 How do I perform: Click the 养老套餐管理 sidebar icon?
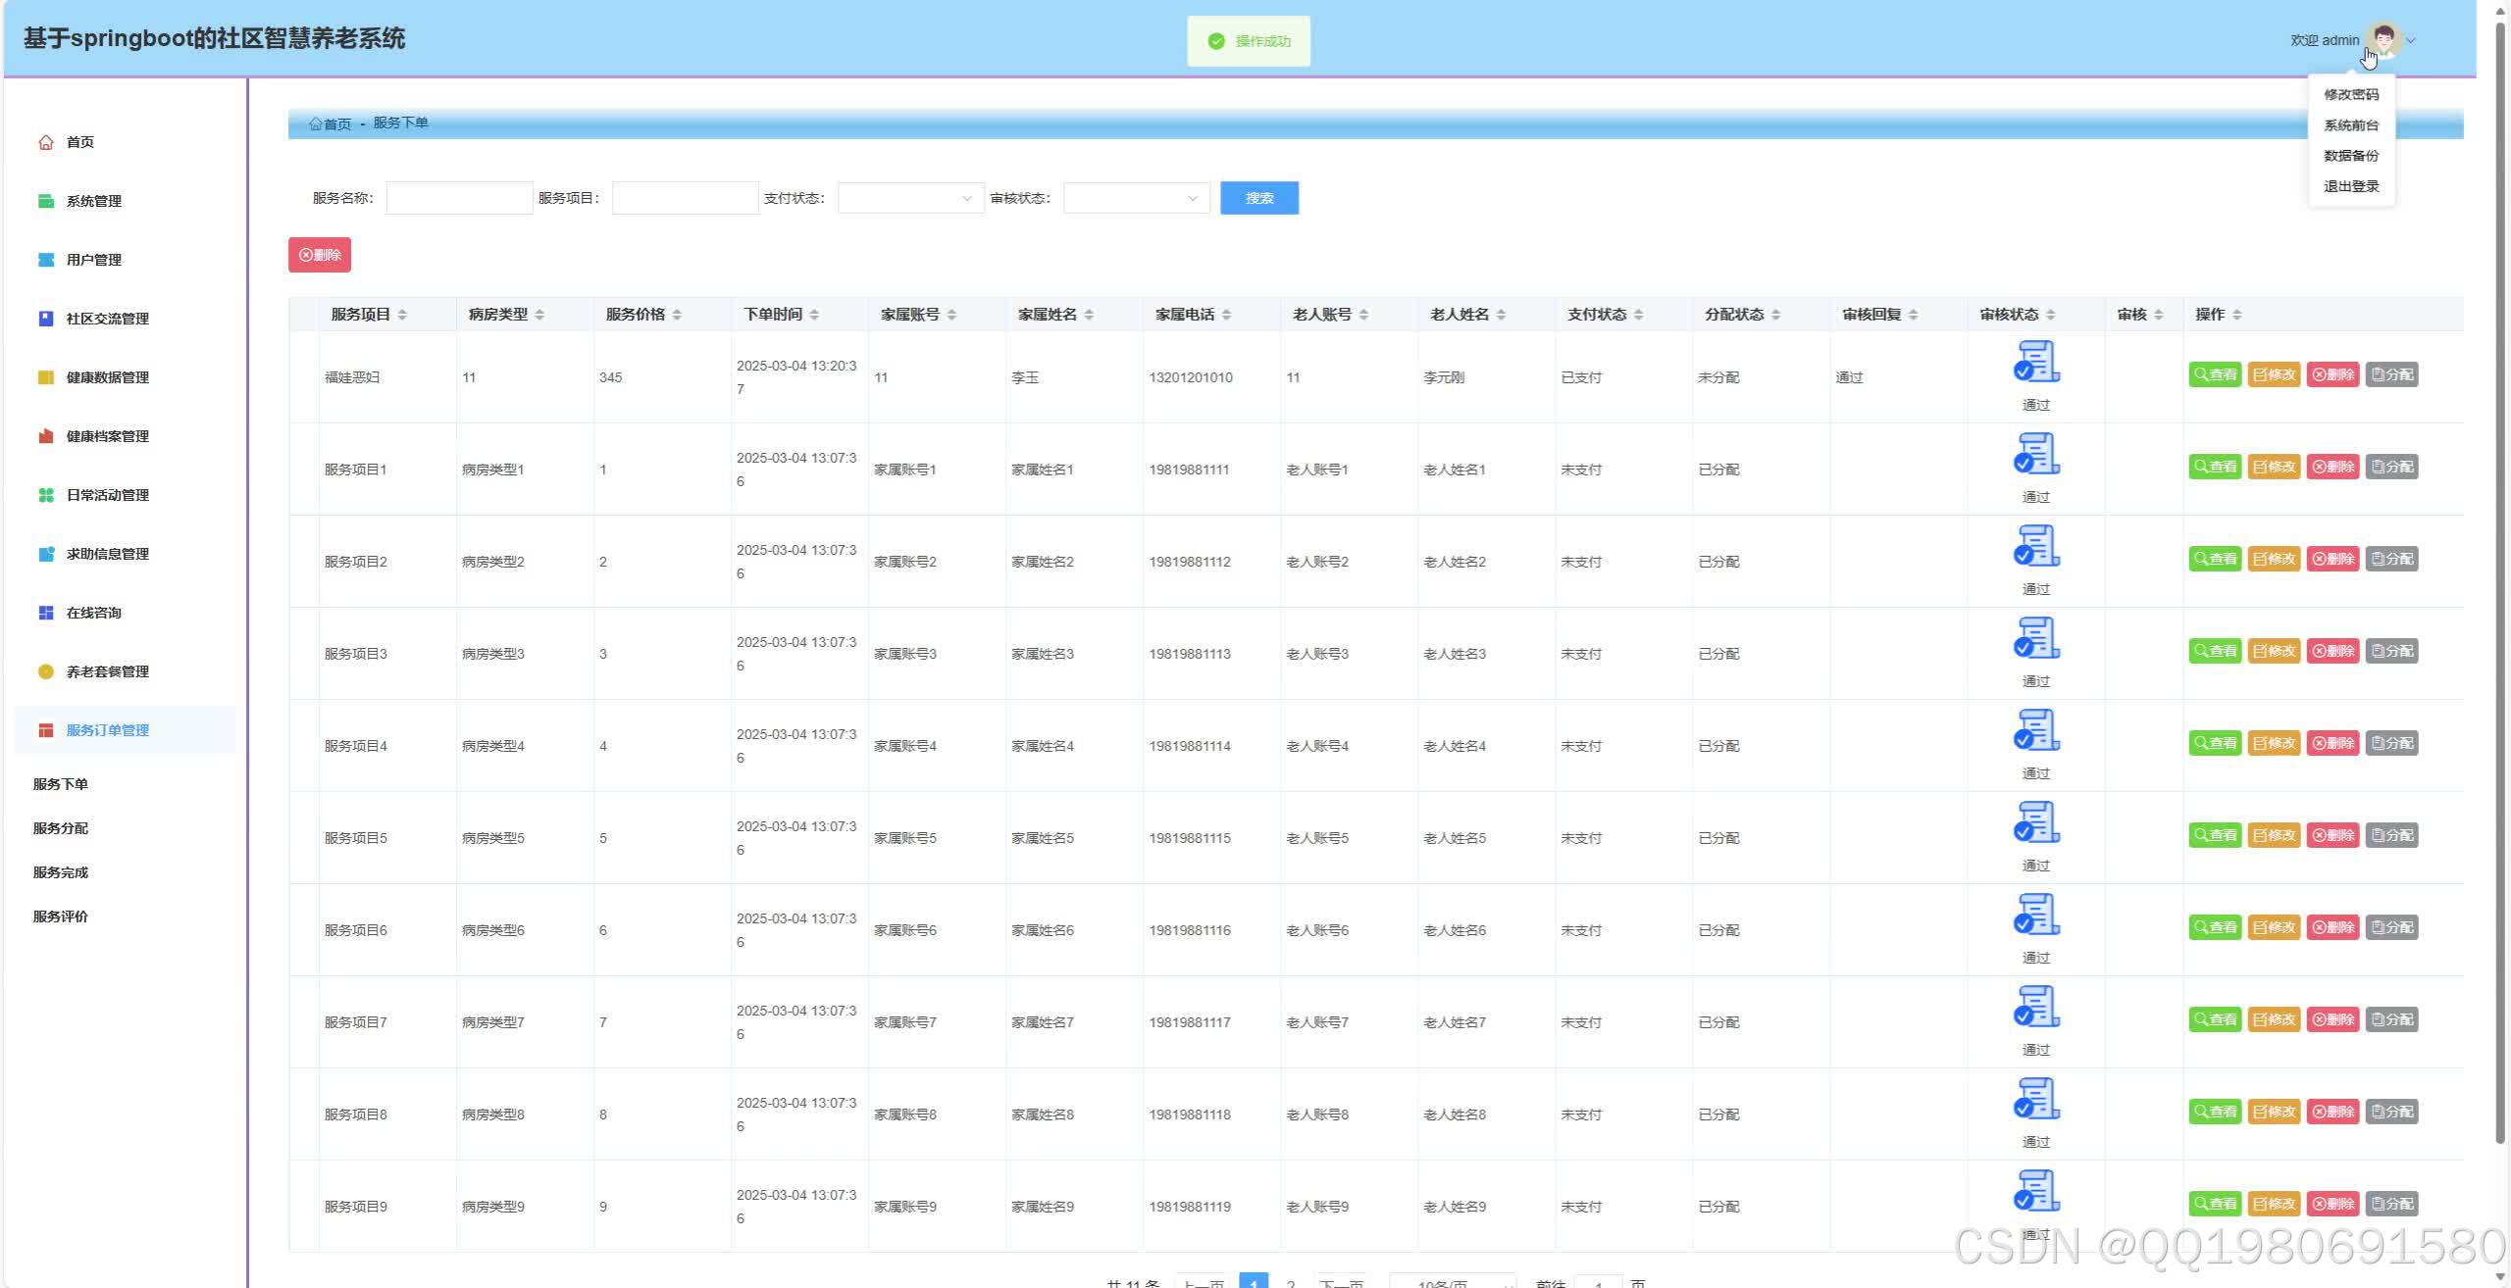(46, 671)
